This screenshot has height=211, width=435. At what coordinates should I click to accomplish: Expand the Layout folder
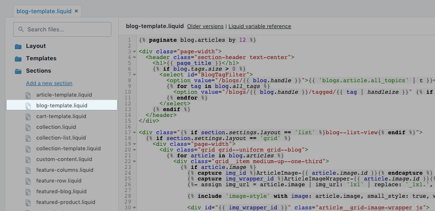point(36,46)
